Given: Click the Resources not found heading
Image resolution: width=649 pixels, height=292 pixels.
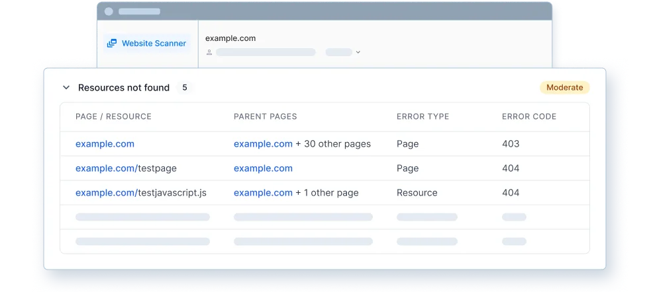Looking at the screenshot, I should coord(124,88).
